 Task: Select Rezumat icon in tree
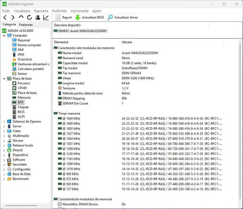point(14,40)
